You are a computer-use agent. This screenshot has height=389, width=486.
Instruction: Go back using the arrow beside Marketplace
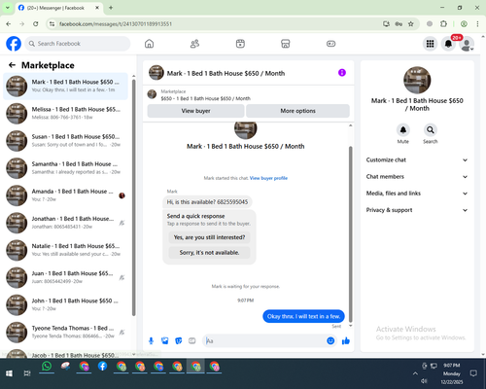(x=12, y=65)
